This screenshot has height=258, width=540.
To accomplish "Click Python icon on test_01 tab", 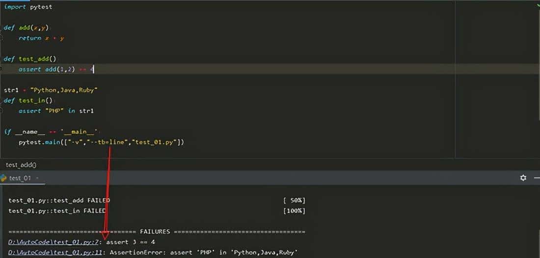I will (x=3, y=178).
